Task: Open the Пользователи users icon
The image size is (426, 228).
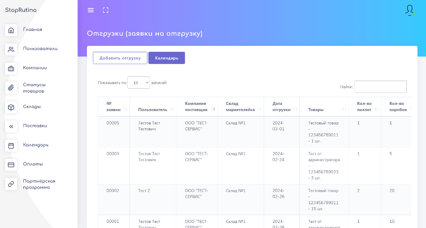Action: [11, 49]
